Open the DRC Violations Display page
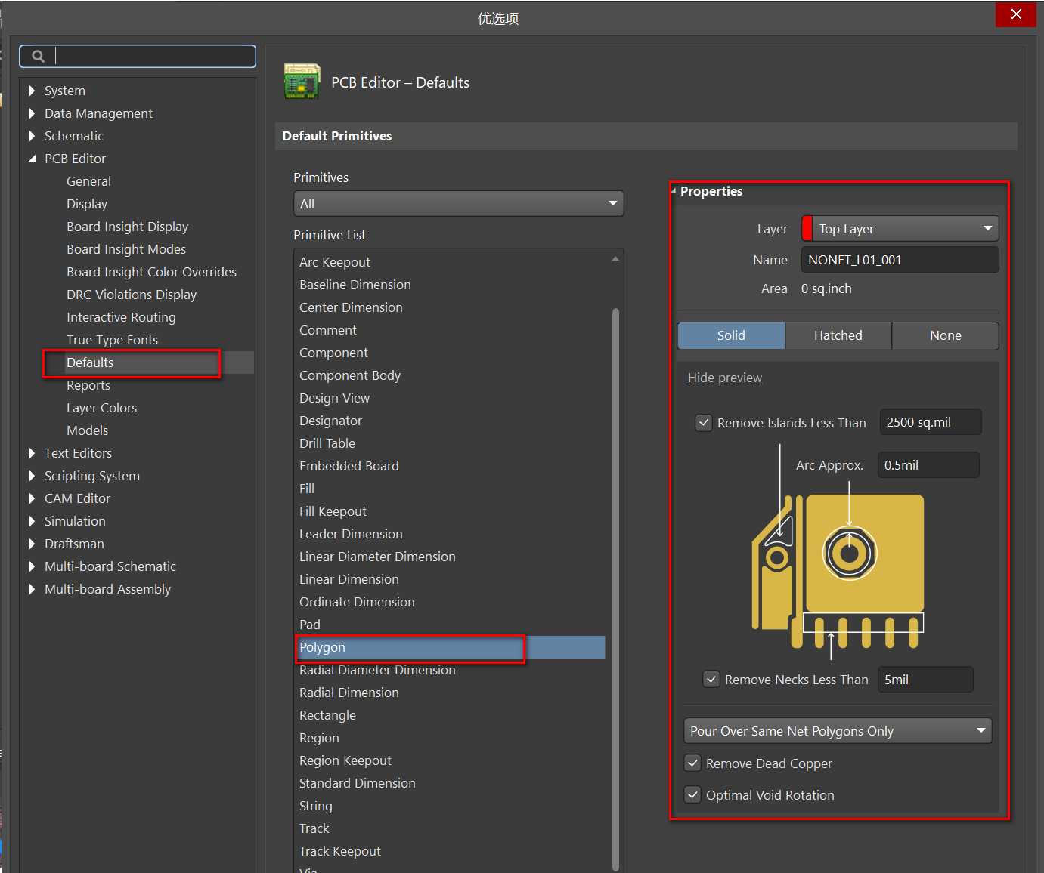Viewport: 1044px width, 873px height. pos(132,295)
